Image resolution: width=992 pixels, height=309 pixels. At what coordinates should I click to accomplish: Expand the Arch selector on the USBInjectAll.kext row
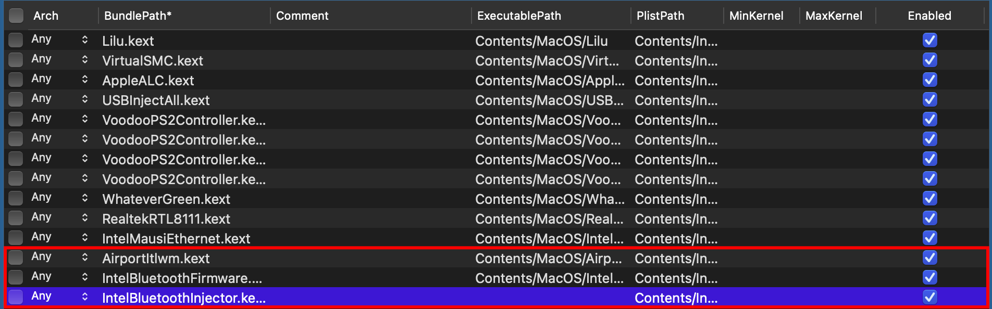pyautogui.click(x=85, y=99)
